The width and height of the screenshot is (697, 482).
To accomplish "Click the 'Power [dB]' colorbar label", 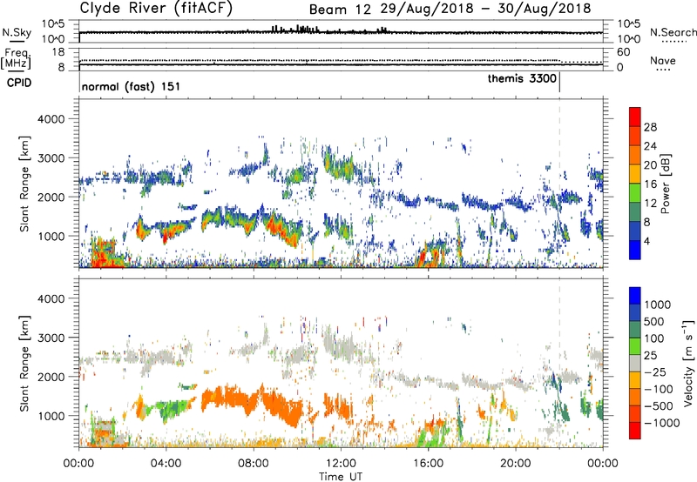I will [x=666, y=184].
